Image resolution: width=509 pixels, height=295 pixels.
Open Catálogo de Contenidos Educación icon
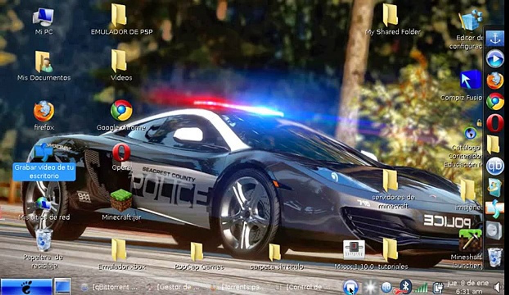click(x=471, y=133)
